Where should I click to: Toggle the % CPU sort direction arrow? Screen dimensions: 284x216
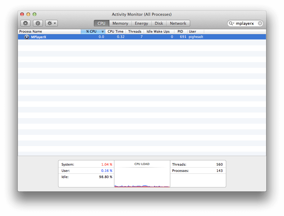[103, 32]
